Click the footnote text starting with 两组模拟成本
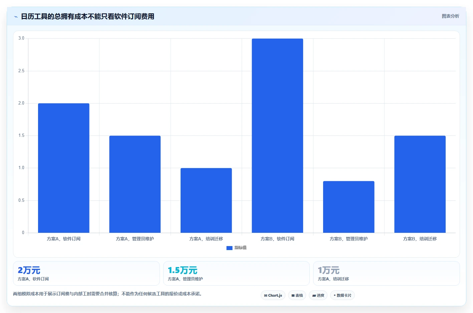The height and width of the screenshot is (313, 473). point(108,294)
